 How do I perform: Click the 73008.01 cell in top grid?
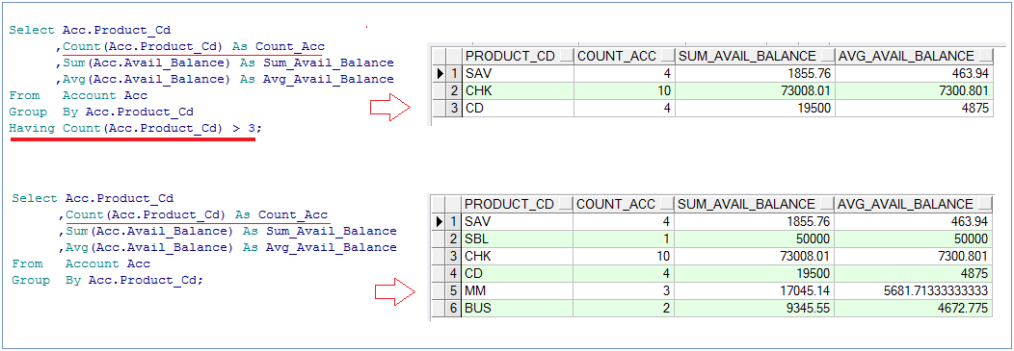coord(755,91)
